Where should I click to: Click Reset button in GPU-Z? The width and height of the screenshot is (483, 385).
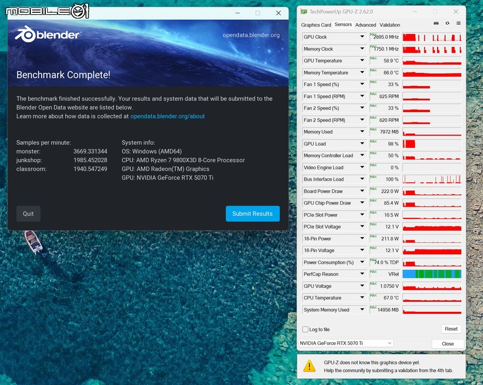pos(451,329)
